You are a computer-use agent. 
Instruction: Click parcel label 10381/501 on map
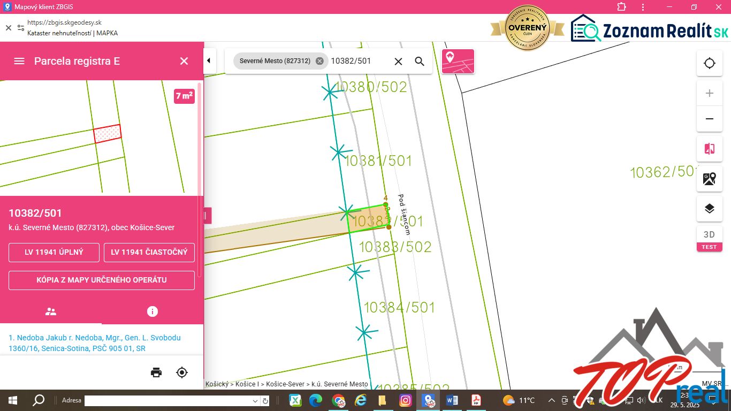click(378, 161)
